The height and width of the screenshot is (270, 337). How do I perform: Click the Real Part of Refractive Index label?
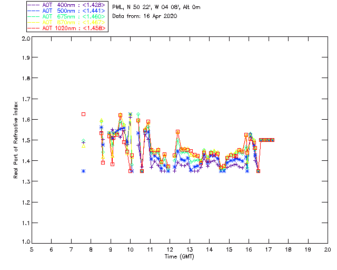point(15,140)
